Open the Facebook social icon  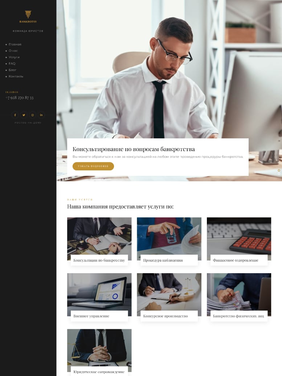coord(15,115)
